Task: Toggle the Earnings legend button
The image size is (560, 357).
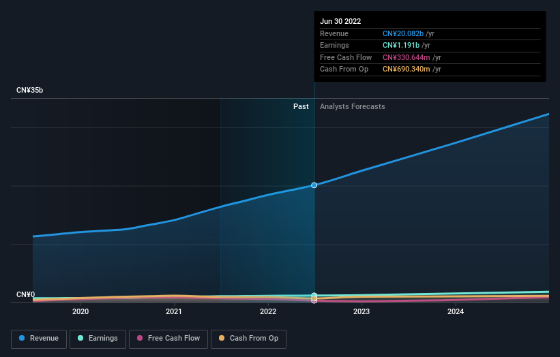Action: click(x=98, y=339)
